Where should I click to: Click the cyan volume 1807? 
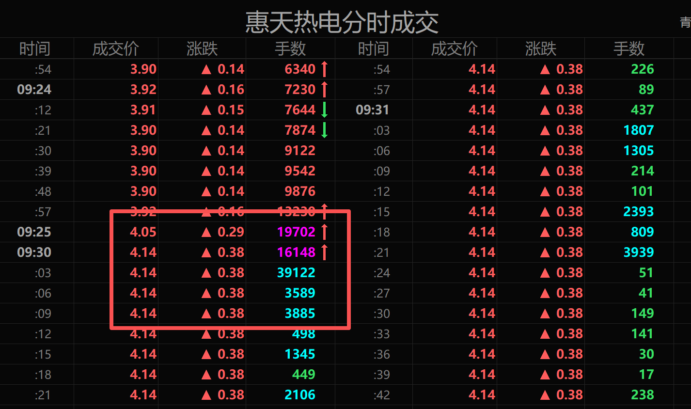click(639, 130)
